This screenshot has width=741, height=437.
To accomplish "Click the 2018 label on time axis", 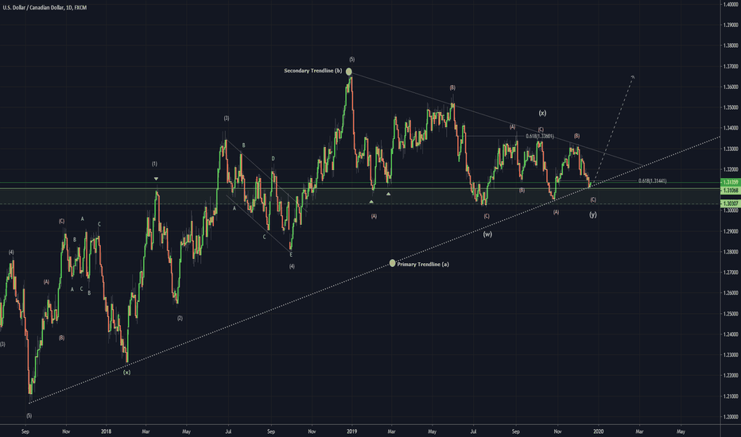I will 106,431.
